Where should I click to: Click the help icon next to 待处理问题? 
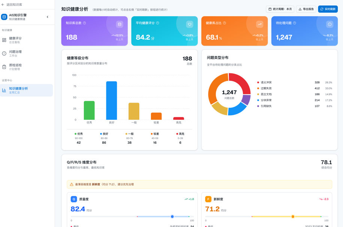click(294, 23)
